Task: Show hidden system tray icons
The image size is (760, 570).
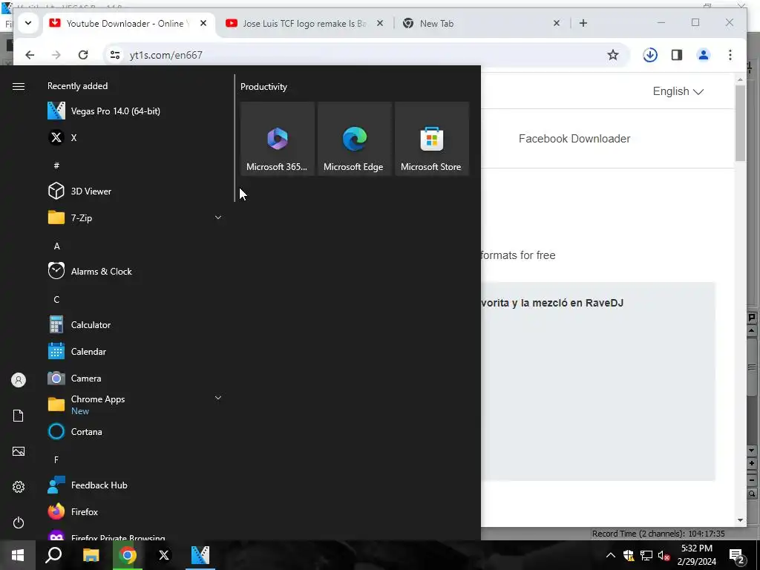Action: pyautogui.click(x=611, y=555)
